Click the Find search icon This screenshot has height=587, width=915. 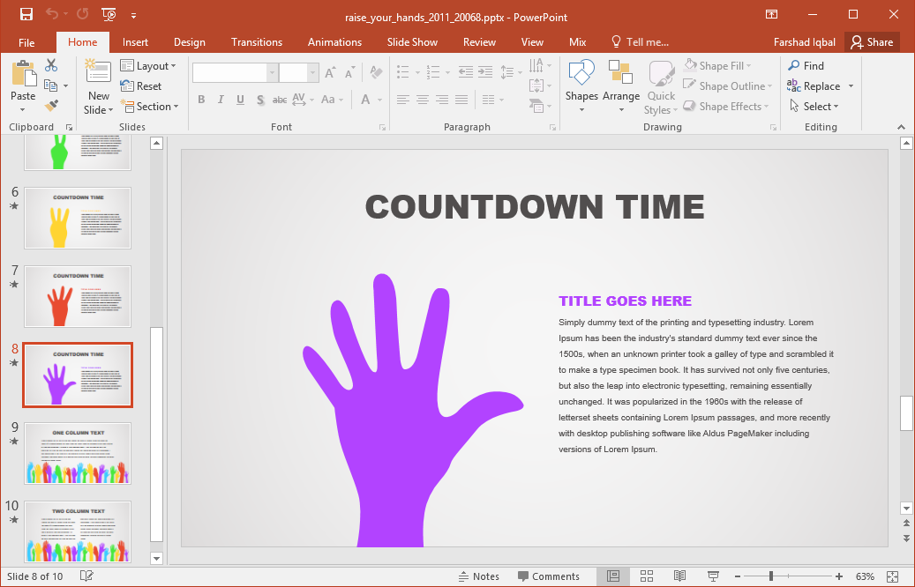tap(806, 66)
